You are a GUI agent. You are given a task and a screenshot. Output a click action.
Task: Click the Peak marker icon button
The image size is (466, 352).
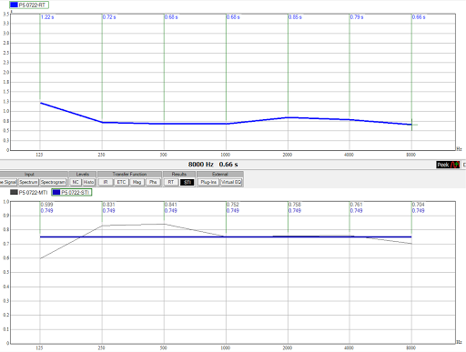click(x=448, y=165)
